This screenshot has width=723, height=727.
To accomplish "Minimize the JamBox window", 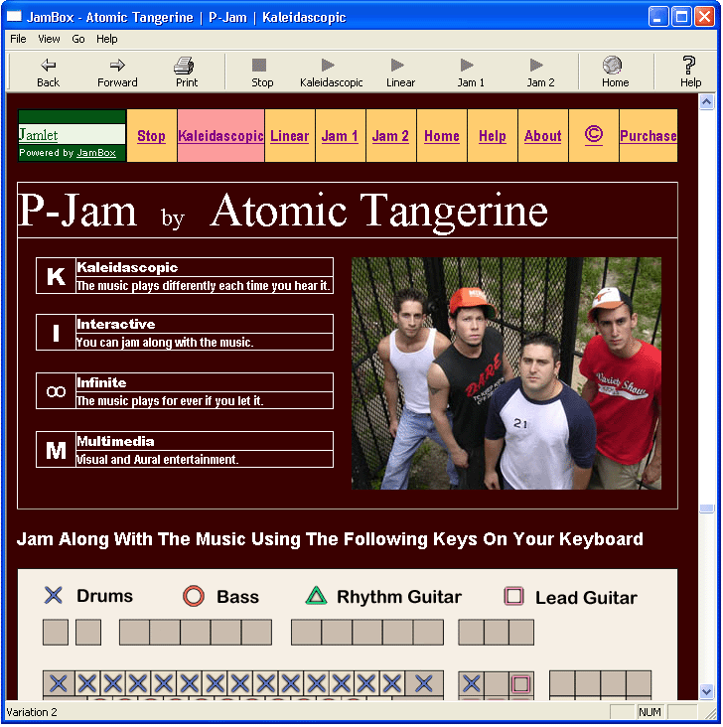I will click(658, 17).
